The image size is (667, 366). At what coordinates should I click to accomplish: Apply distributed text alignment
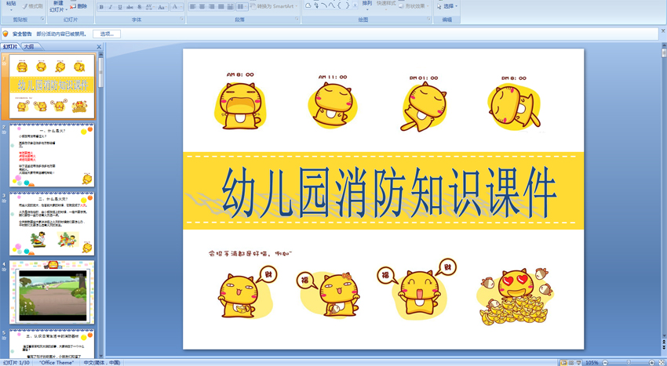click(230, 7)
